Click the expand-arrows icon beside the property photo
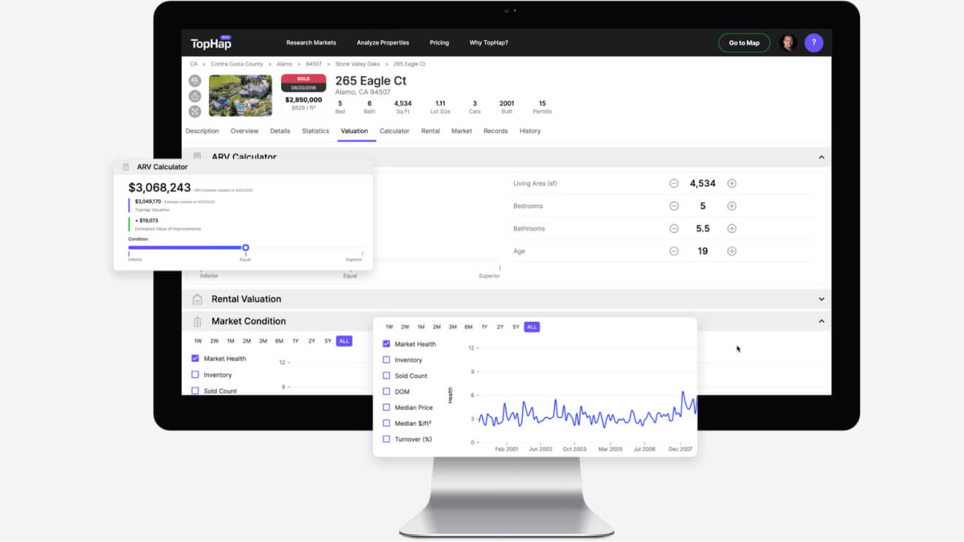 (x=195, y=112)
